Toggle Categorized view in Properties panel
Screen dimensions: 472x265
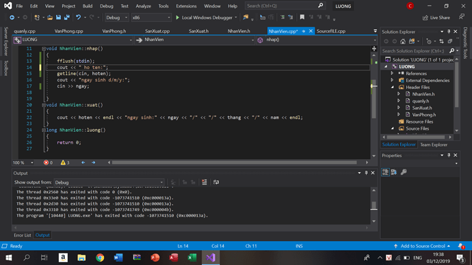click(385, 172)
